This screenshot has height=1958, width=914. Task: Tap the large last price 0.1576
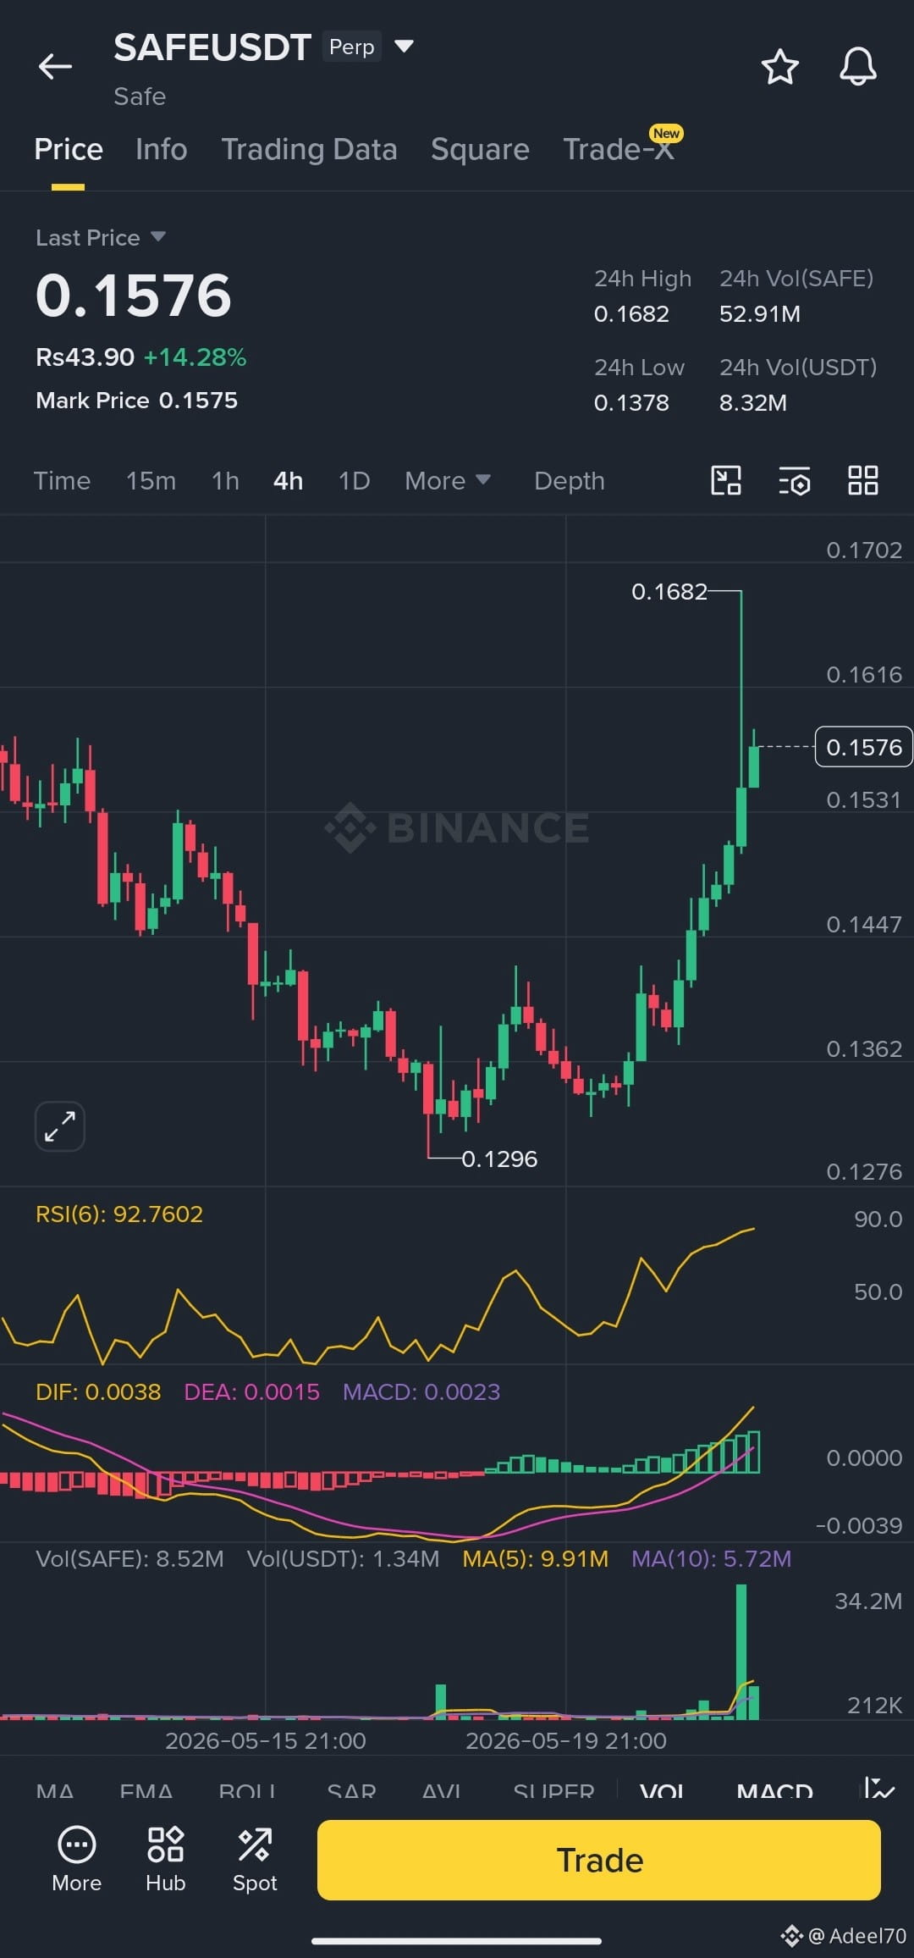134,296
